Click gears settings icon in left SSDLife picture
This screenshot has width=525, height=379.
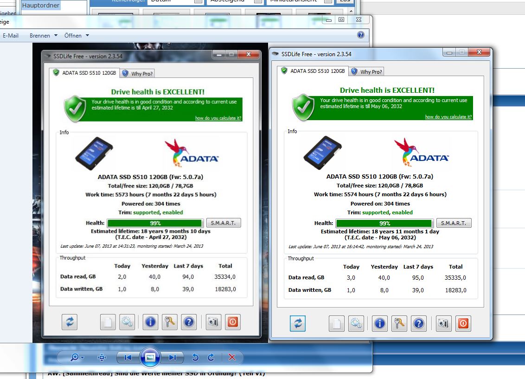pyautogui.click(x=127, y=322)
